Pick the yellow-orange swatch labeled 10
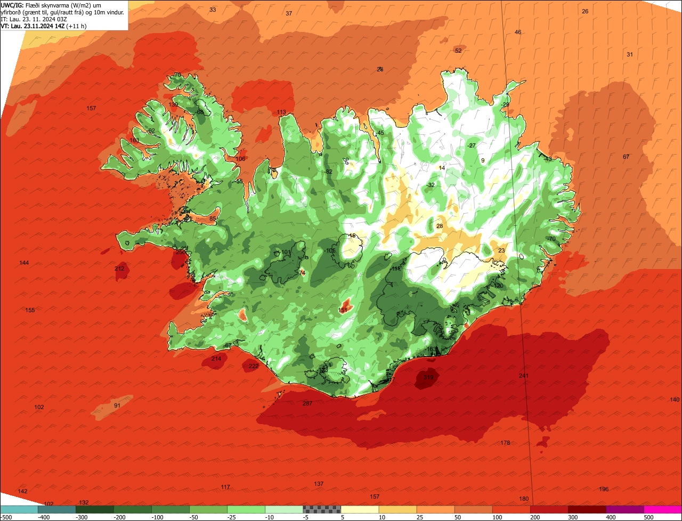This screenshot has width=682, height=521. (397, 509)
